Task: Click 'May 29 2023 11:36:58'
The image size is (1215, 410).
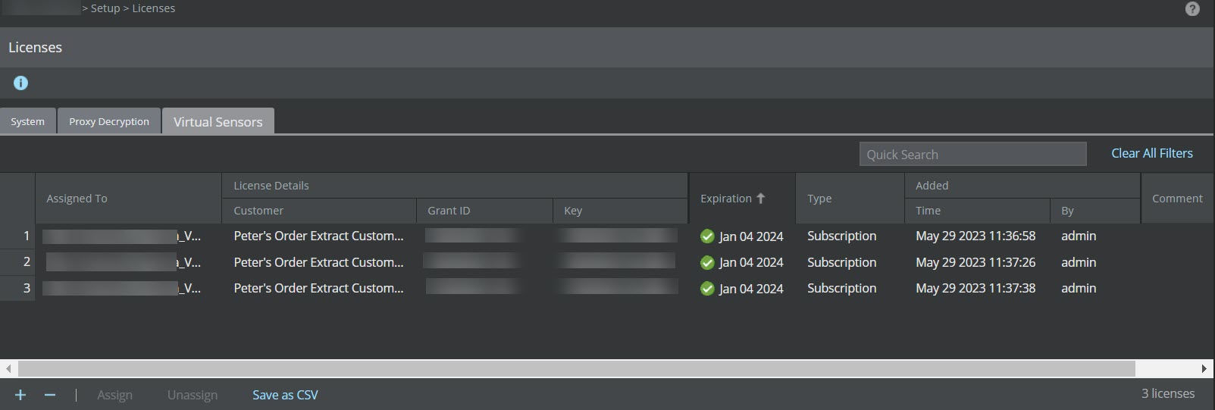Action: (x=975, y=236)
